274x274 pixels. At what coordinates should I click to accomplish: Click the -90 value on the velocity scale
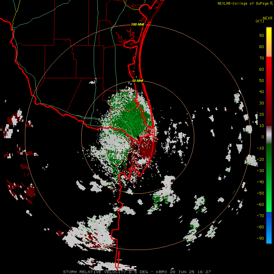[260, 238]
